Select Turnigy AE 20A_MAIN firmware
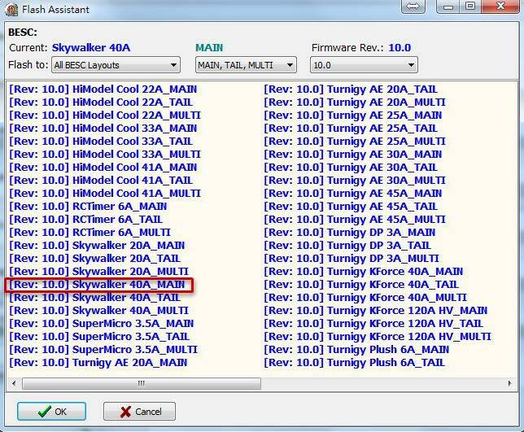Screen dimensions: 524x432 coord(98,363)
